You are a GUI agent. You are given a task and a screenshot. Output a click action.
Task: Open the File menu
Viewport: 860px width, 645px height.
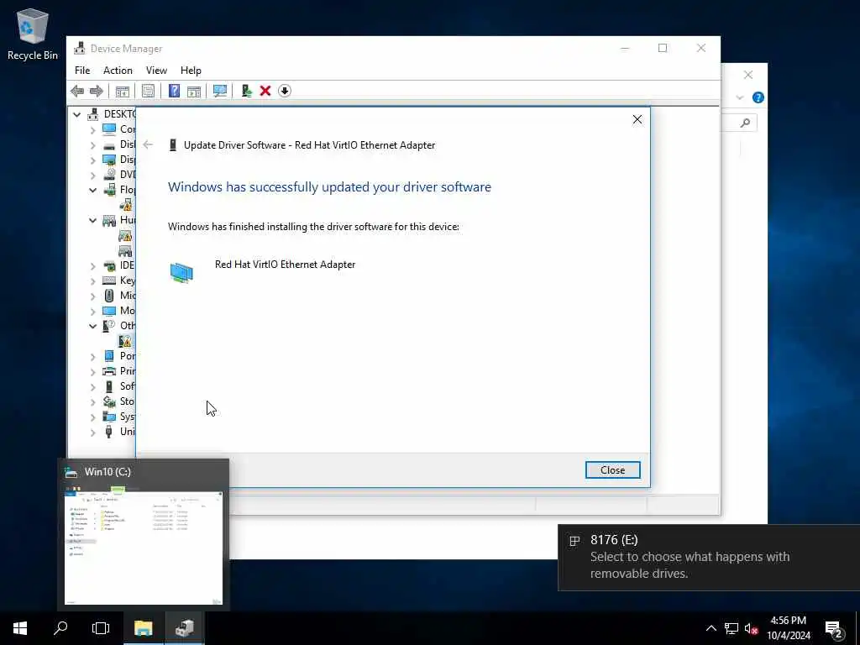click(82, 71)
